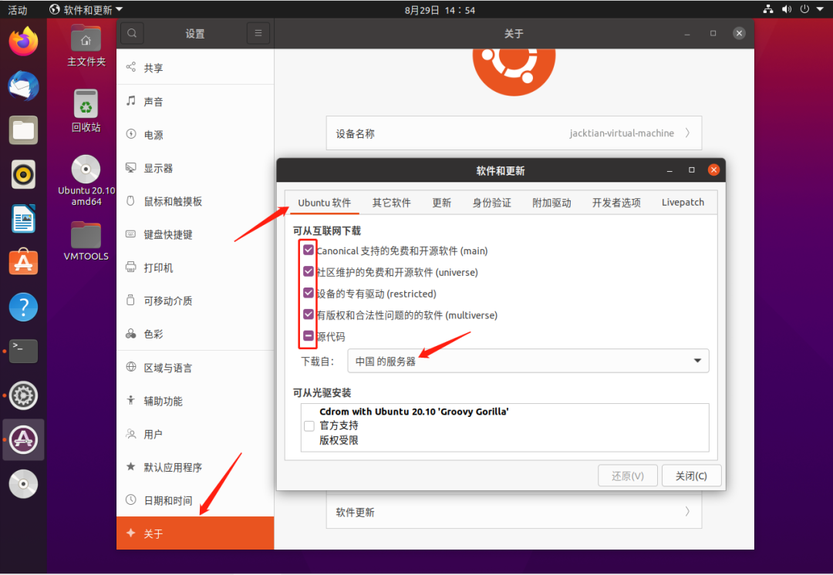Open Ubuntu 20.10 amd64 disc desktop icon
Image resolution: width=833 pixels, height=575 pixels.
point(86,180)
